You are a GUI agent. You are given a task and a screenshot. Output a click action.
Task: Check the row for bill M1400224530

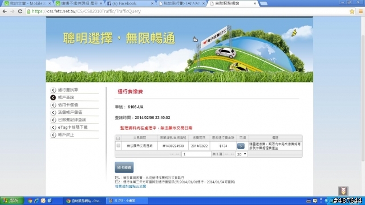118,146
